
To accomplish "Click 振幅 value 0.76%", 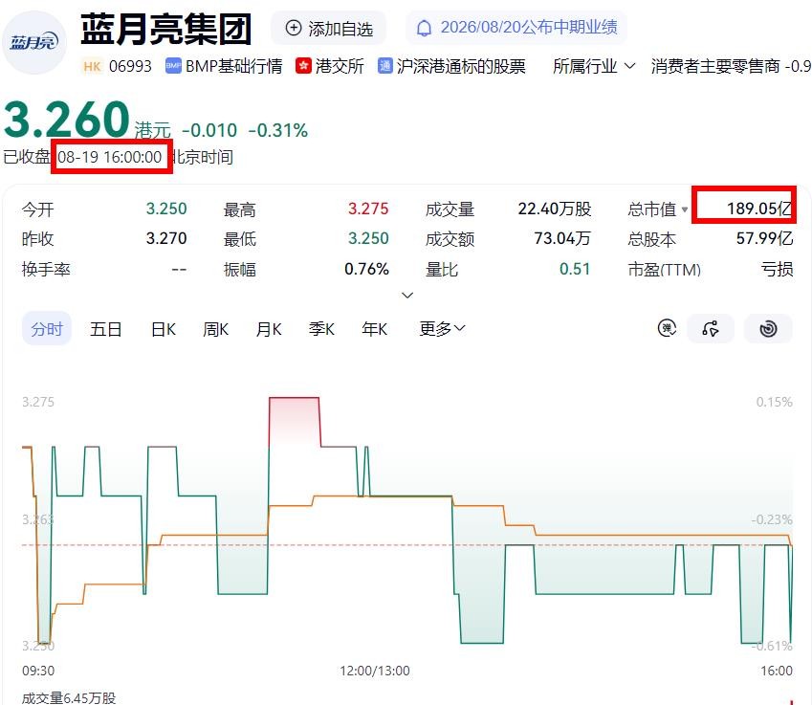I will pos(366,269).
